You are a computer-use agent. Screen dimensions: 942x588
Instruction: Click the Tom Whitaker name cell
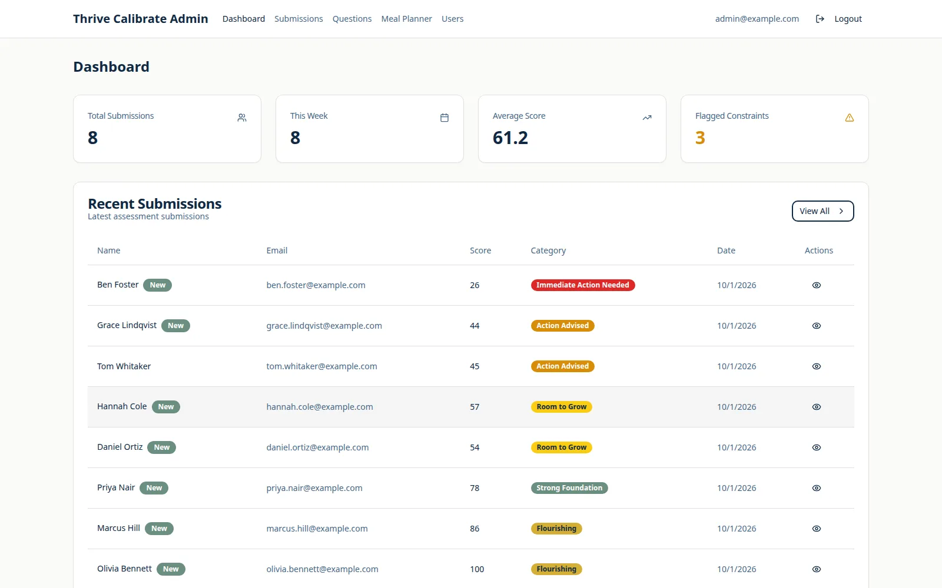[x=124, y=366]
